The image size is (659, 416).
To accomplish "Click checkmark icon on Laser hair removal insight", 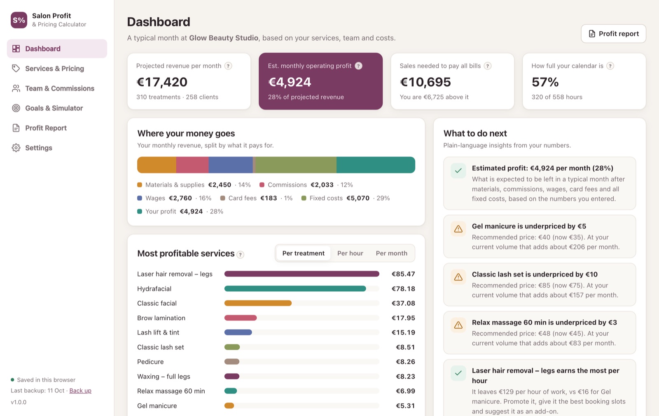I will click(458, 373).
